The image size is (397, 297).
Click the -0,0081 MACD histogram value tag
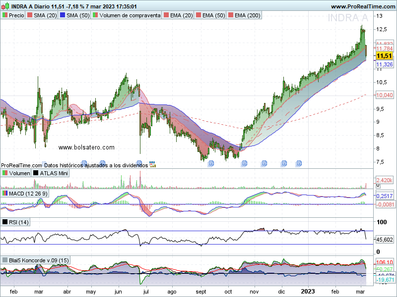click(385, 204)
